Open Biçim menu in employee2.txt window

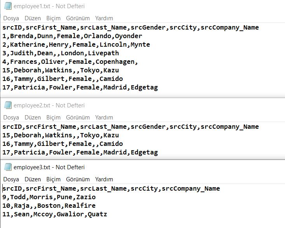[x=53, y=118]
